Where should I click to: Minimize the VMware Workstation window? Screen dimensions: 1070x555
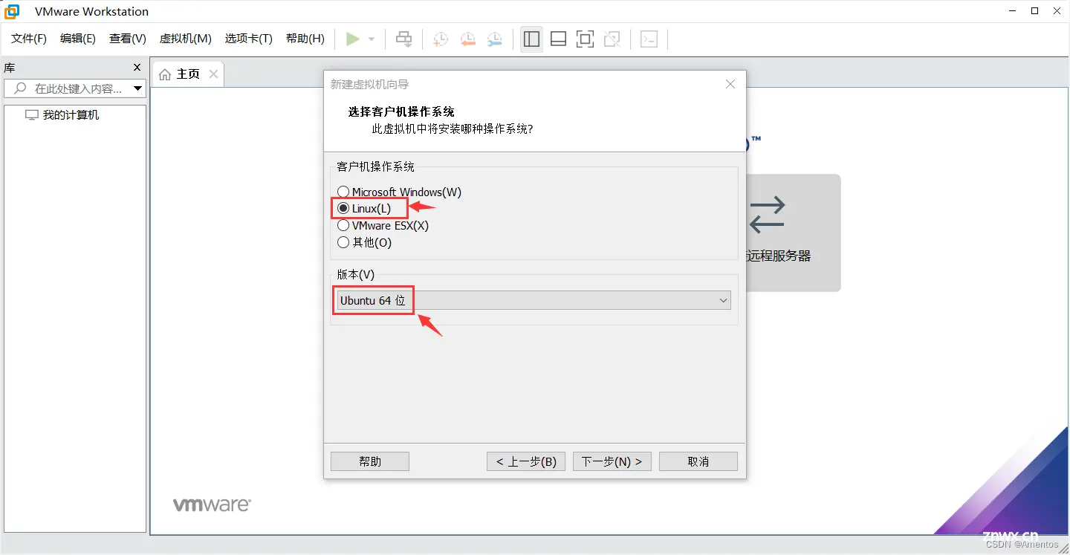coord(1013,11)
